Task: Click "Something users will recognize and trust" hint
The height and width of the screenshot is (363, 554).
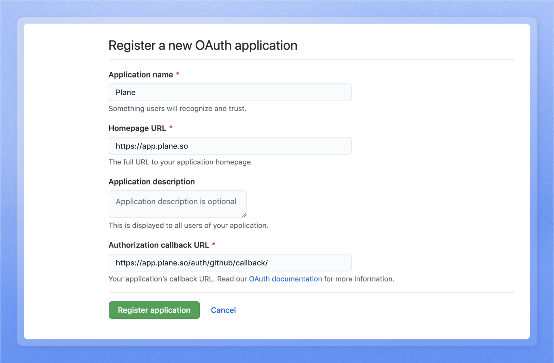Action: pos(177,109)
